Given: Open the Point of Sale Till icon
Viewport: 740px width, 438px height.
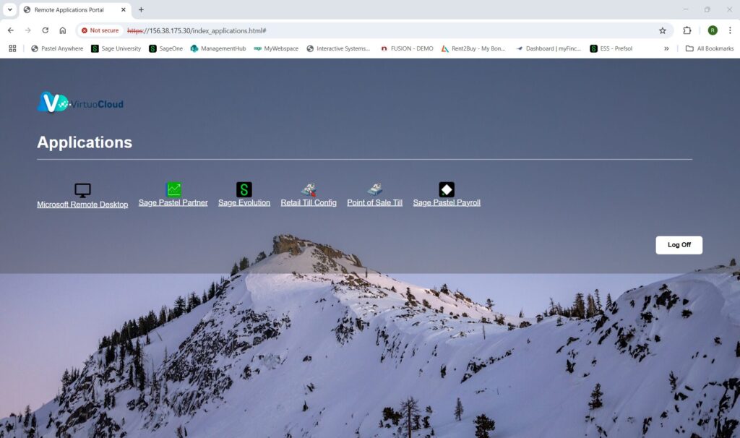Looking at the screenshot, I should click(374, 189).
